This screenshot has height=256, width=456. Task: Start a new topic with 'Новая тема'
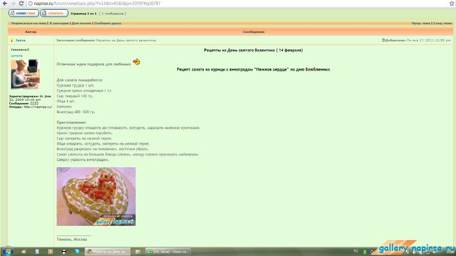(x=23, y=13)
